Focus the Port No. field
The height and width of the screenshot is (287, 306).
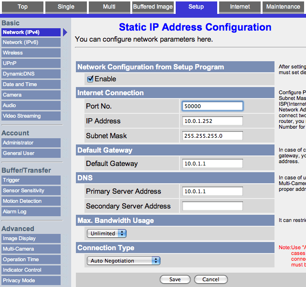[x=212, y=106]
